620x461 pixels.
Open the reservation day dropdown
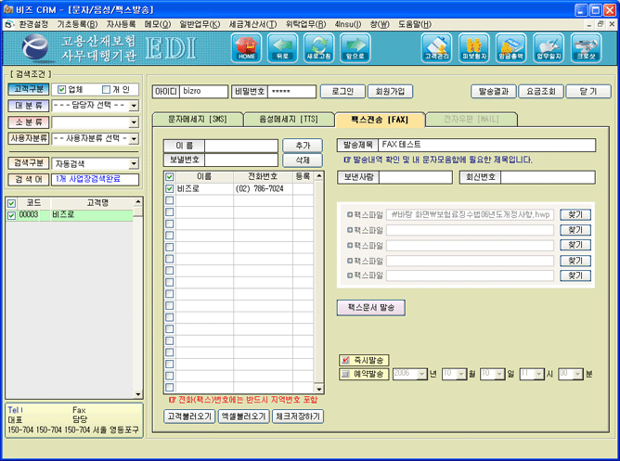point(499,374)
